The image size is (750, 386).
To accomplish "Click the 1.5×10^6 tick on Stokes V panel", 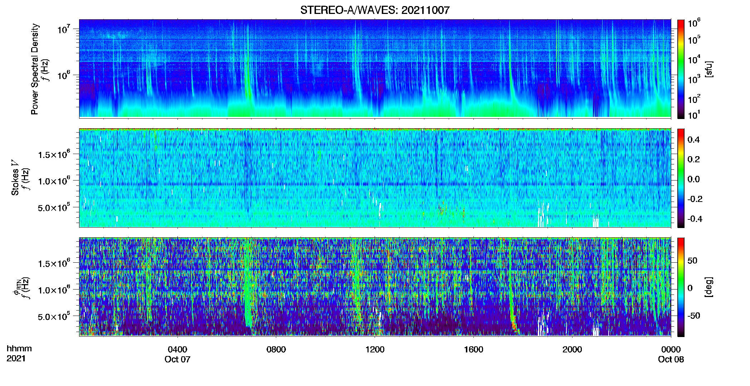I will [x=54, y=154].
